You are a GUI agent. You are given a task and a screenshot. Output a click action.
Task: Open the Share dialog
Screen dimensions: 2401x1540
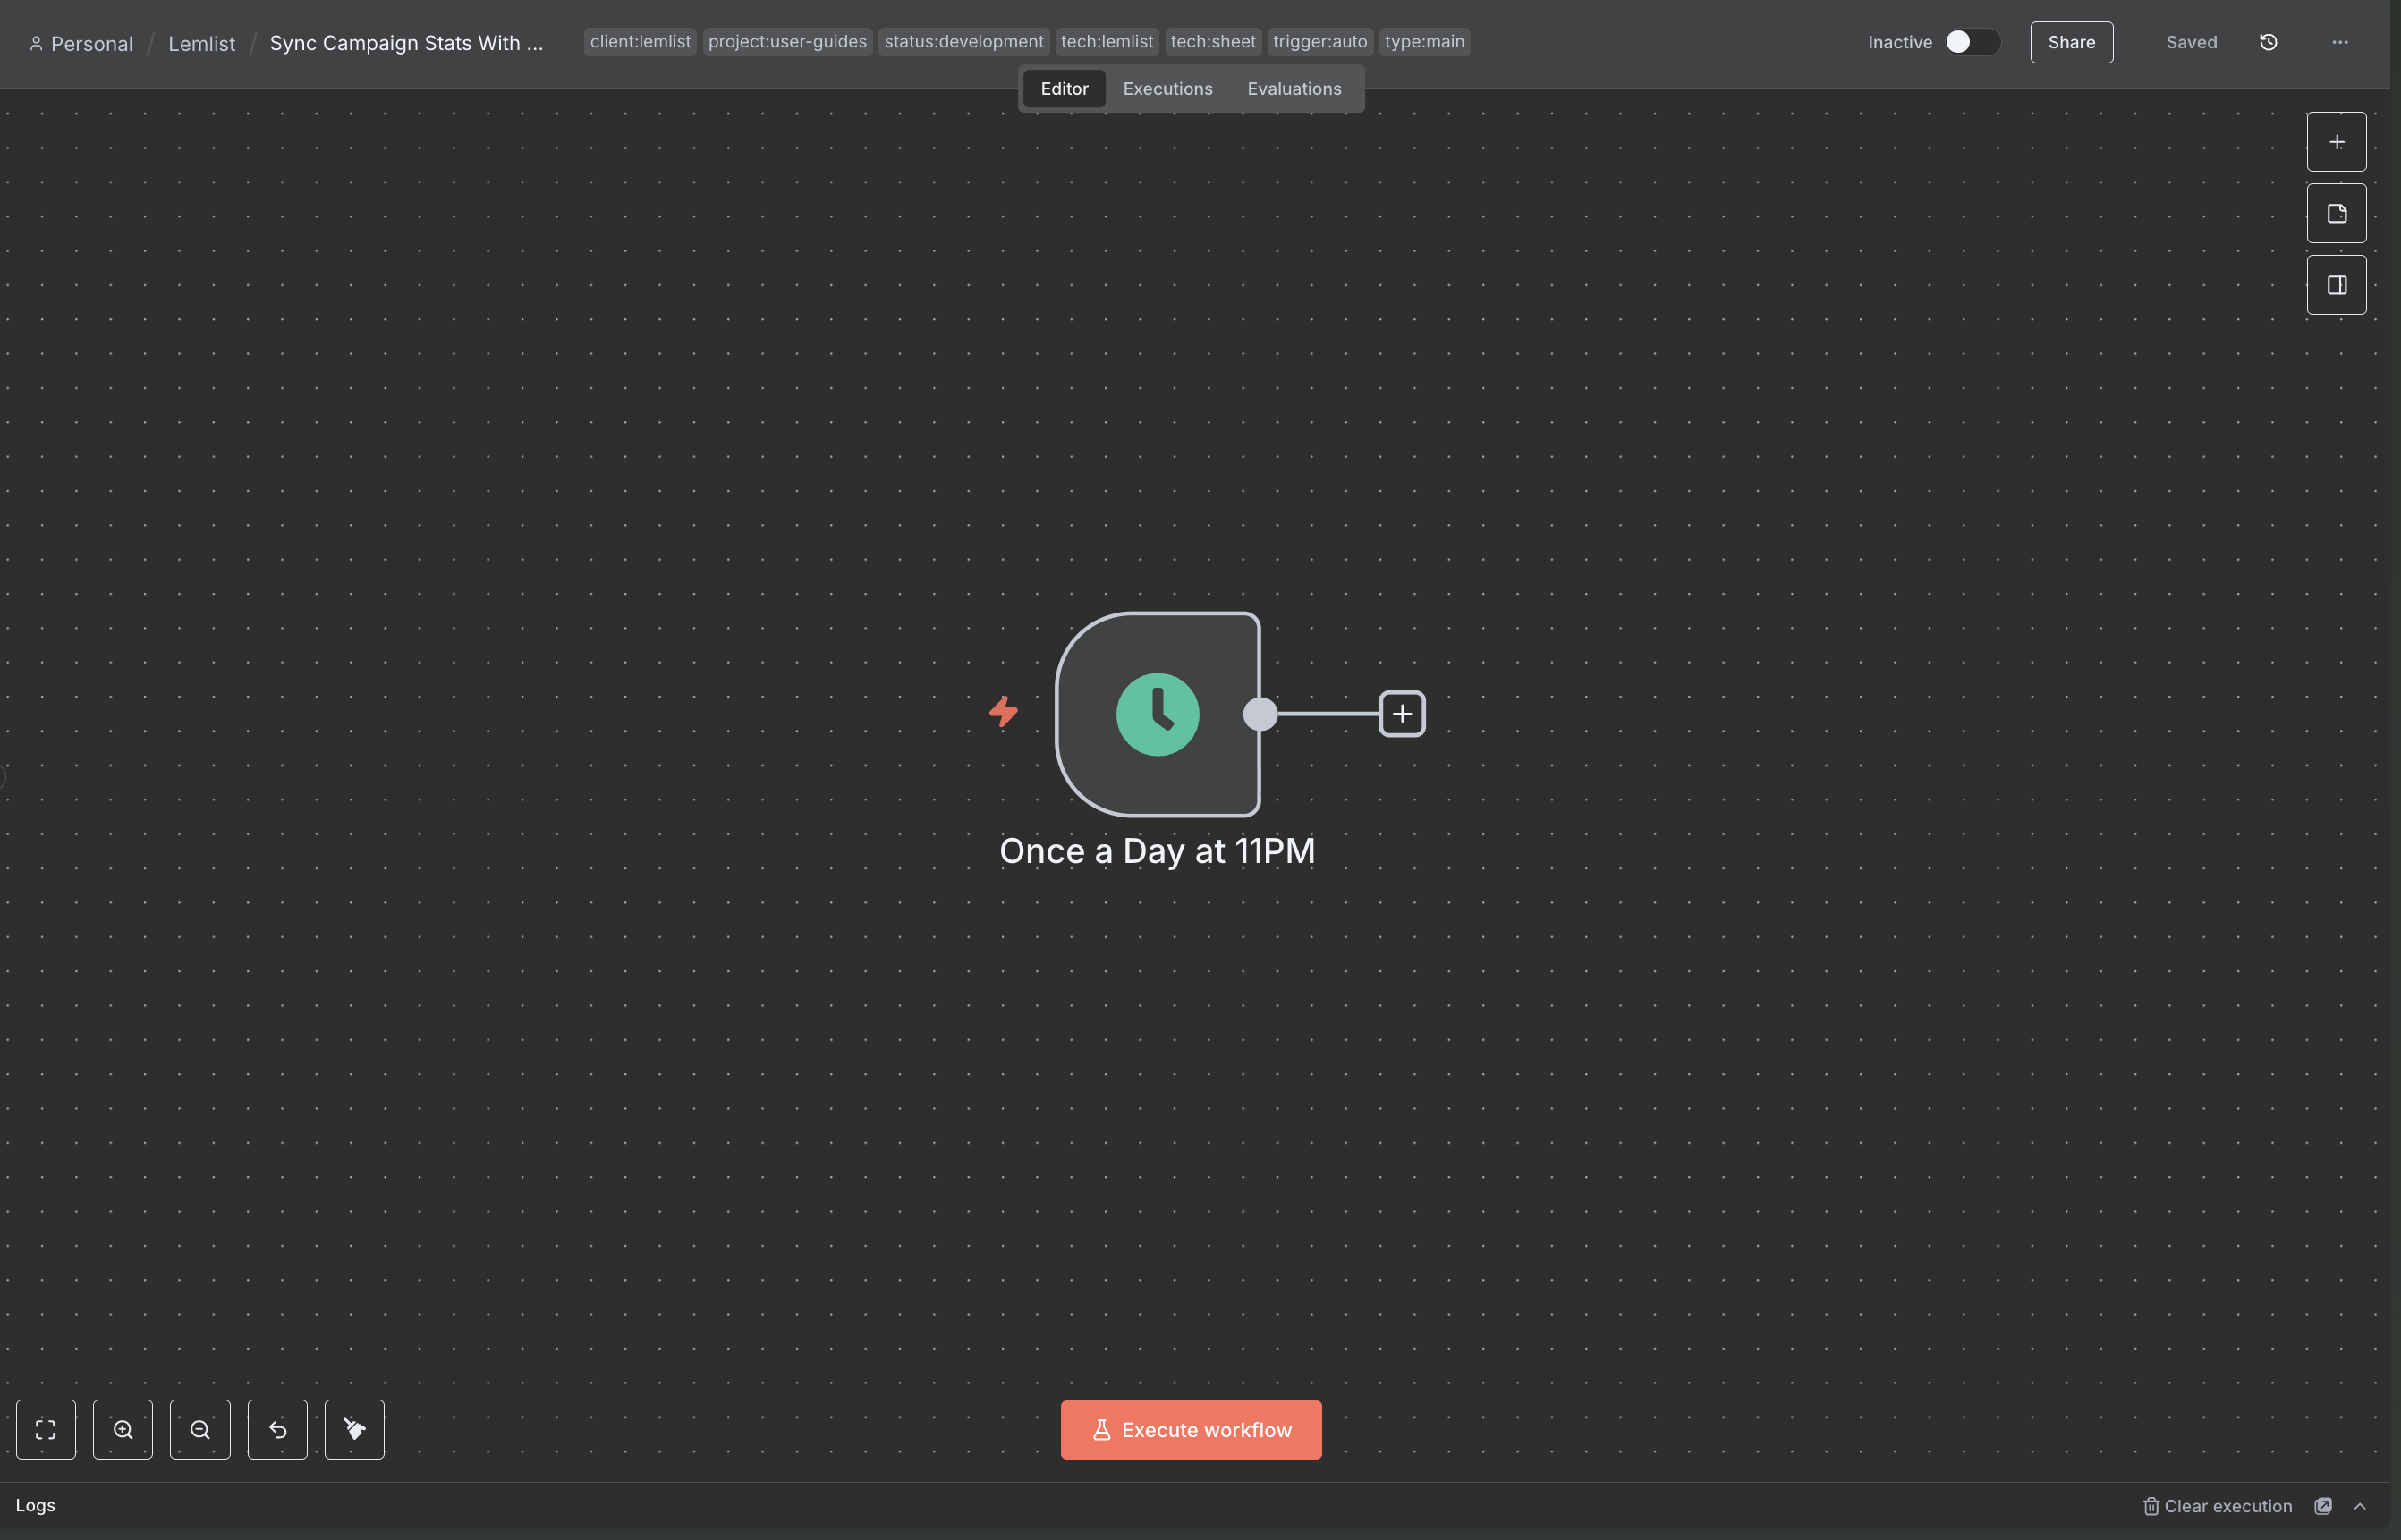tap(2070, 42)
